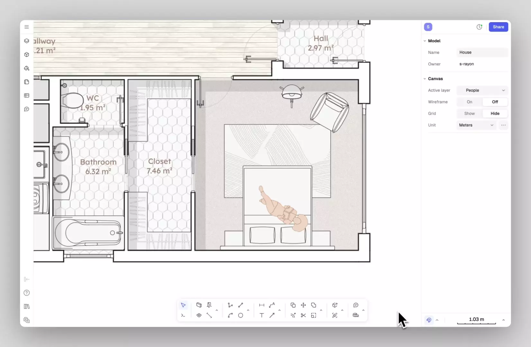531x347 pixels.
Task: Select the move tool with four arrows
Action: [x=303, y=305]
